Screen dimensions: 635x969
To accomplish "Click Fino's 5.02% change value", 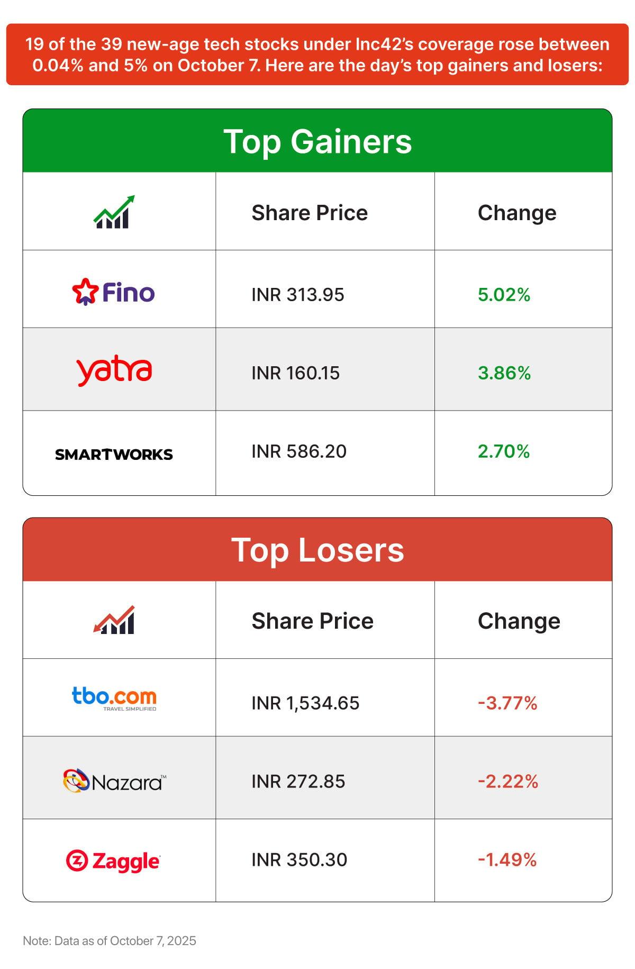I will click(x=504, y=295).
